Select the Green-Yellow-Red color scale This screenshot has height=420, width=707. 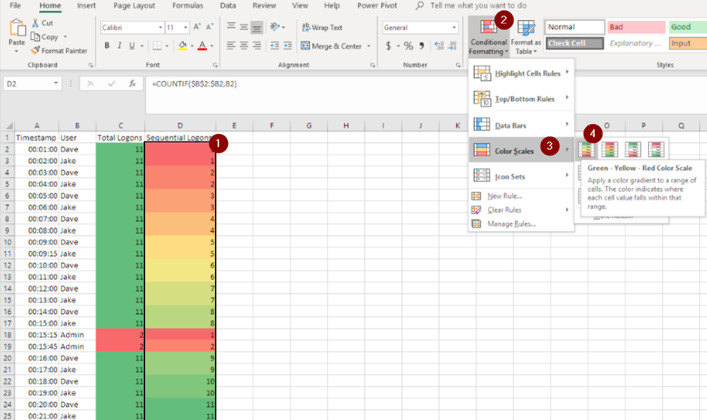click(587, 149)
